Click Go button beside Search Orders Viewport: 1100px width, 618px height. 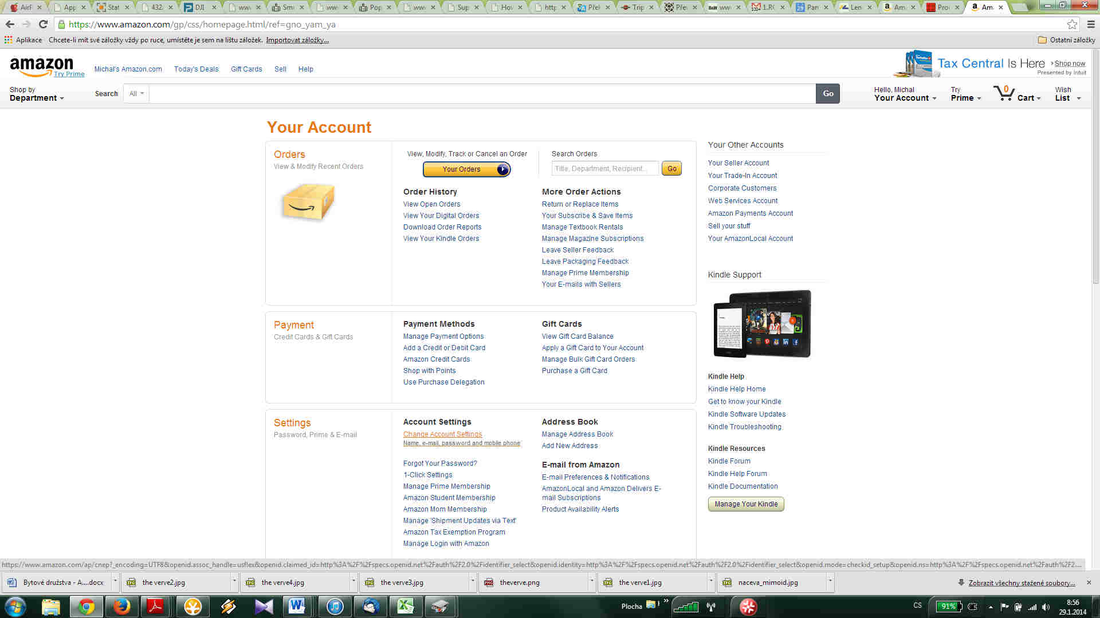671,169
